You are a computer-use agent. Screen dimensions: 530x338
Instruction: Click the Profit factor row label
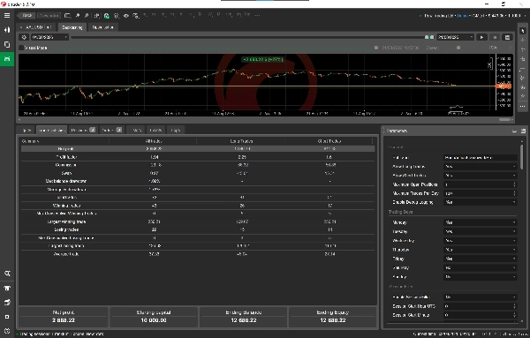[66, 157]
